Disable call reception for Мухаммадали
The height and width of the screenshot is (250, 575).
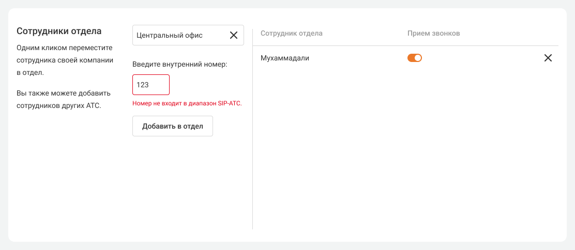tap(415, 58)
